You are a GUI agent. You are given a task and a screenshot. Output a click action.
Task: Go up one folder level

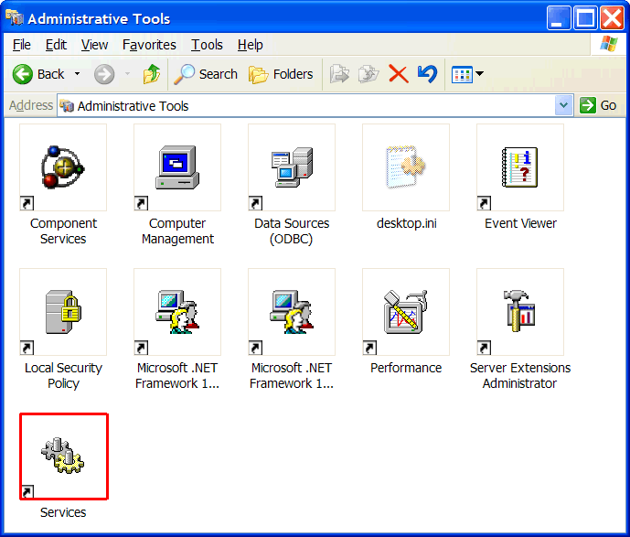152,74
